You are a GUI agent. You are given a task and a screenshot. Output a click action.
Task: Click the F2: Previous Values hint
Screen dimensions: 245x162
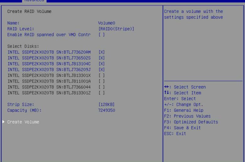[x=187, y=116]
